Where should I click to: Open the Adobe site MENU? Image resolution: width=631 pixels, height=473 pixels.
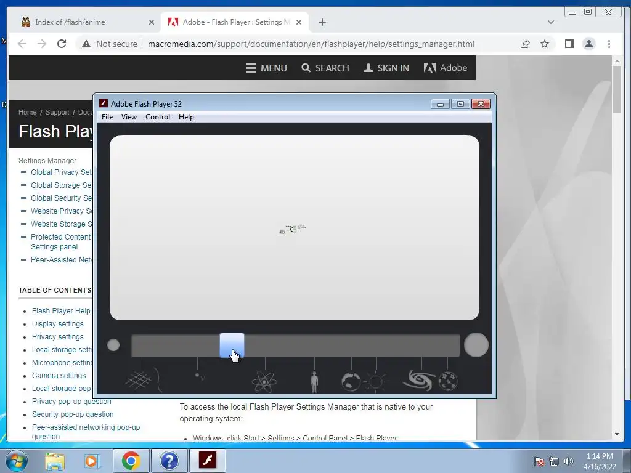point(266,68)
